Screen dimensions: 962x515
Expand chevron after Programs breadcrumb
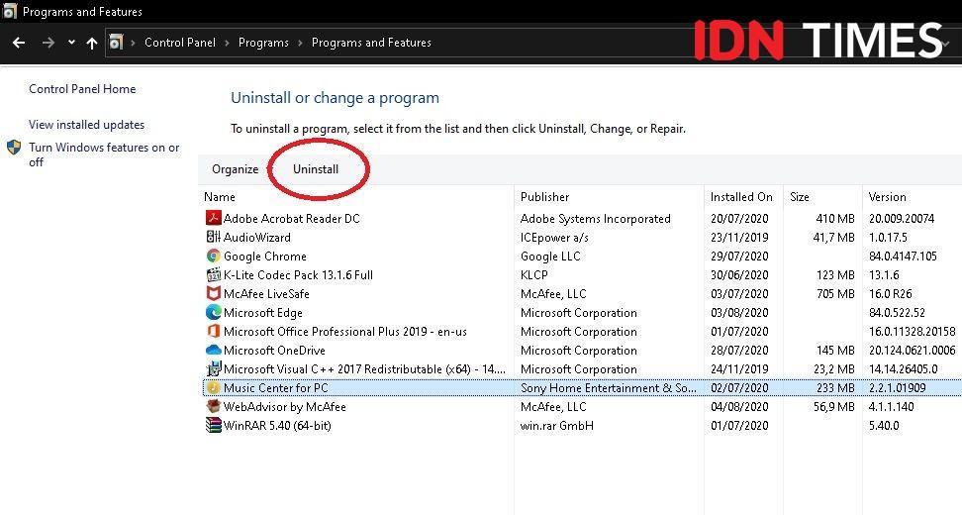coord(300,43)
